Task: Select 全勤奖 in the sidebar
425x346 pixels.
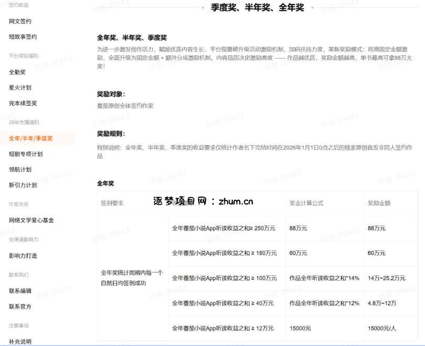Action: [17, 72]
